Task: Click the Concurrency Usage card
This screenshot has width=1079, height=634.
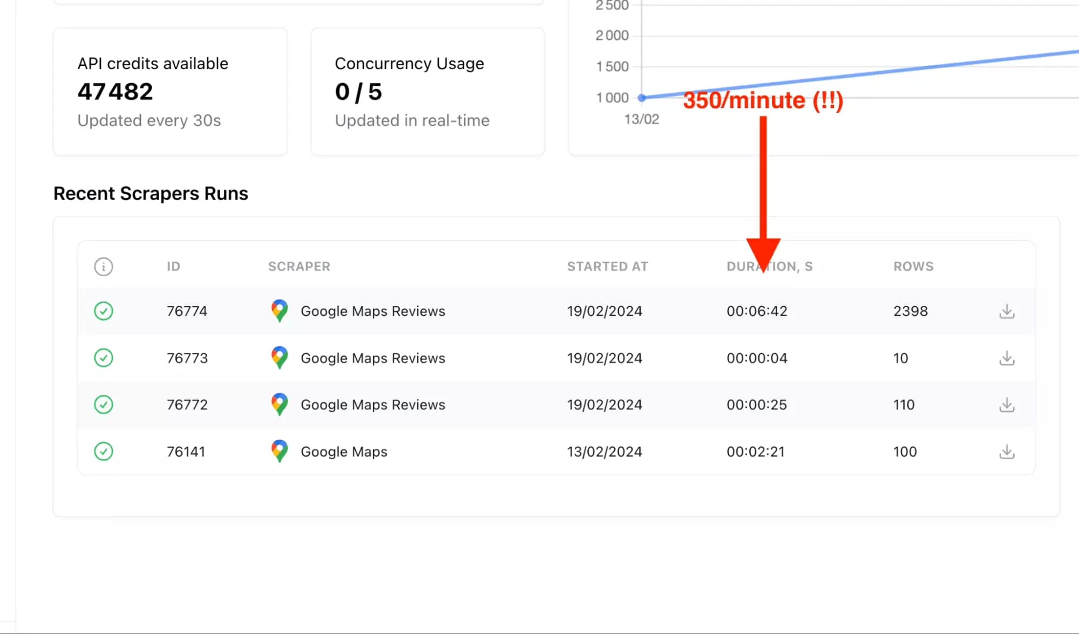Action: pos(427,92)
